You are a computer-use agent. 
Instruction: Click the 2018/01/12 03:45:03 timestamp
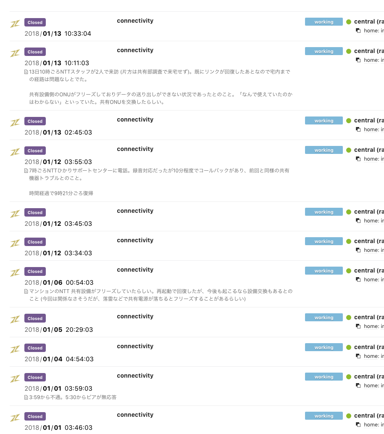coord(58,224)
